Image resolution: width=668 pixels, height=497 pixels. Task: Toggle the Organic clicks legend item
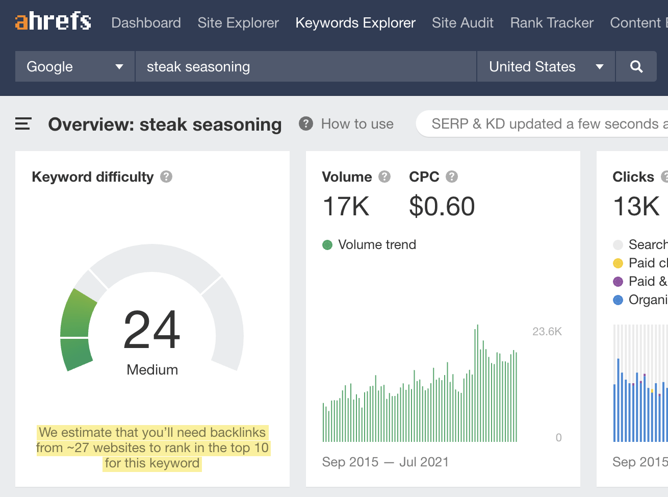619,300
